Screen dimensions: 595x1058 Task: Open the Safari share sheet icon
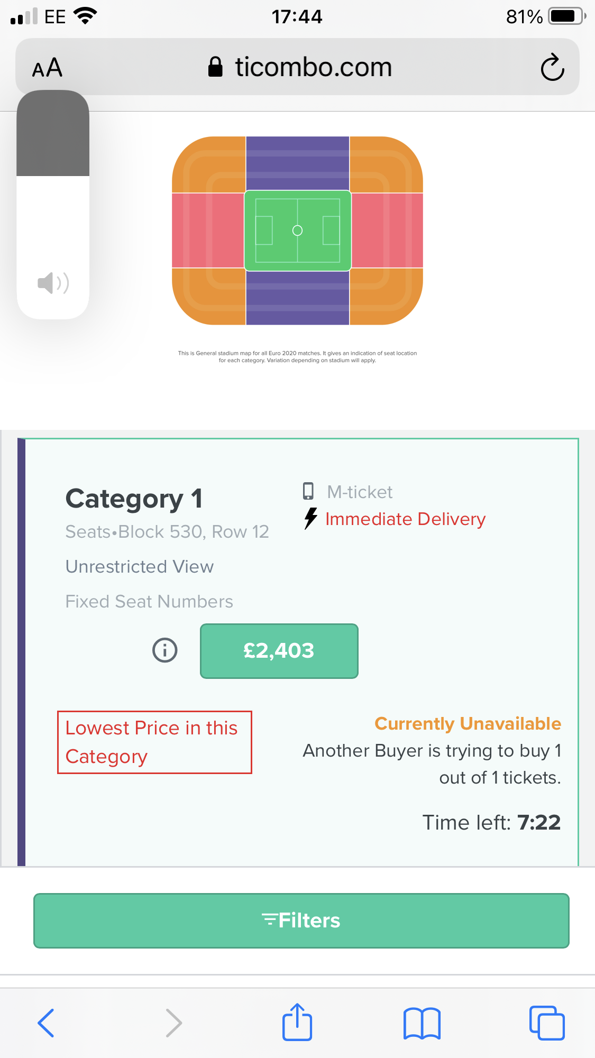297,1022
